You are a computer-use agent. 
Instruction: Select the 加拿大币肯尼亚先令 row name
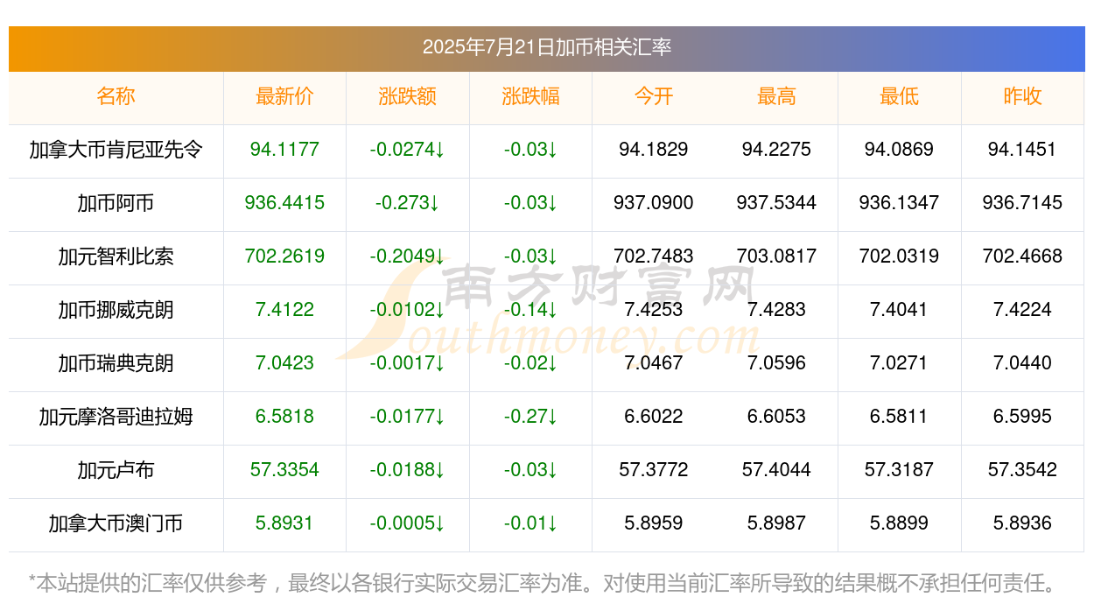coord(116,150)
